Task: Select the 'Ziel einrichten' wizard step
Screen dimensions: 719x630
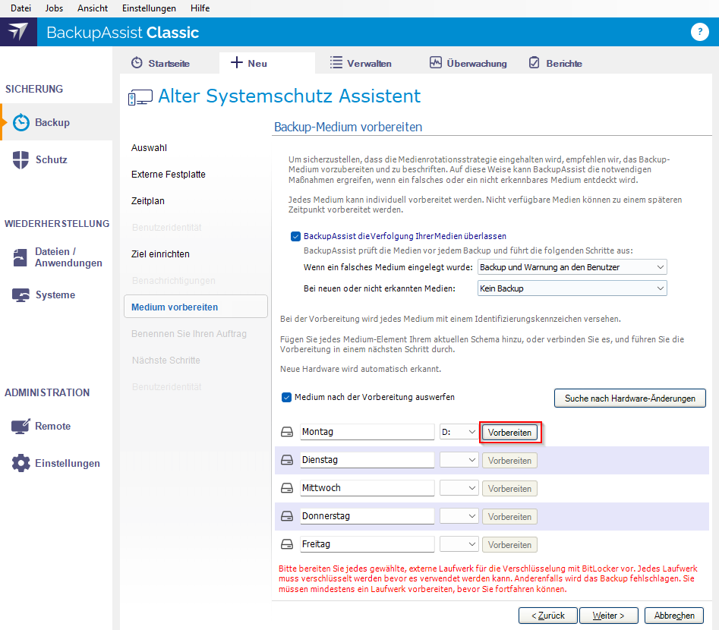Action: click(x=160, y=254)
